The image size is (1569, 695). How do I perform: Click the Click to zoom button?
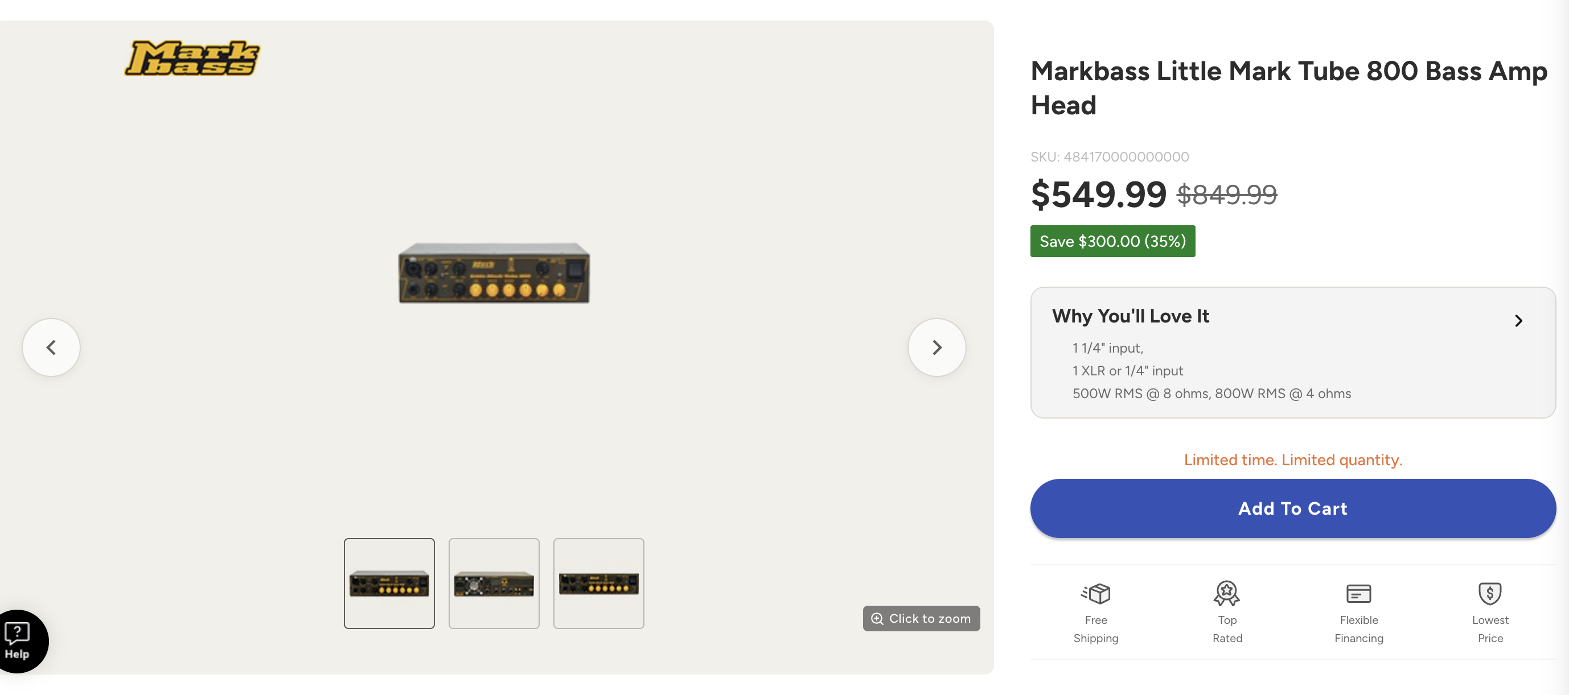[921, 618]
